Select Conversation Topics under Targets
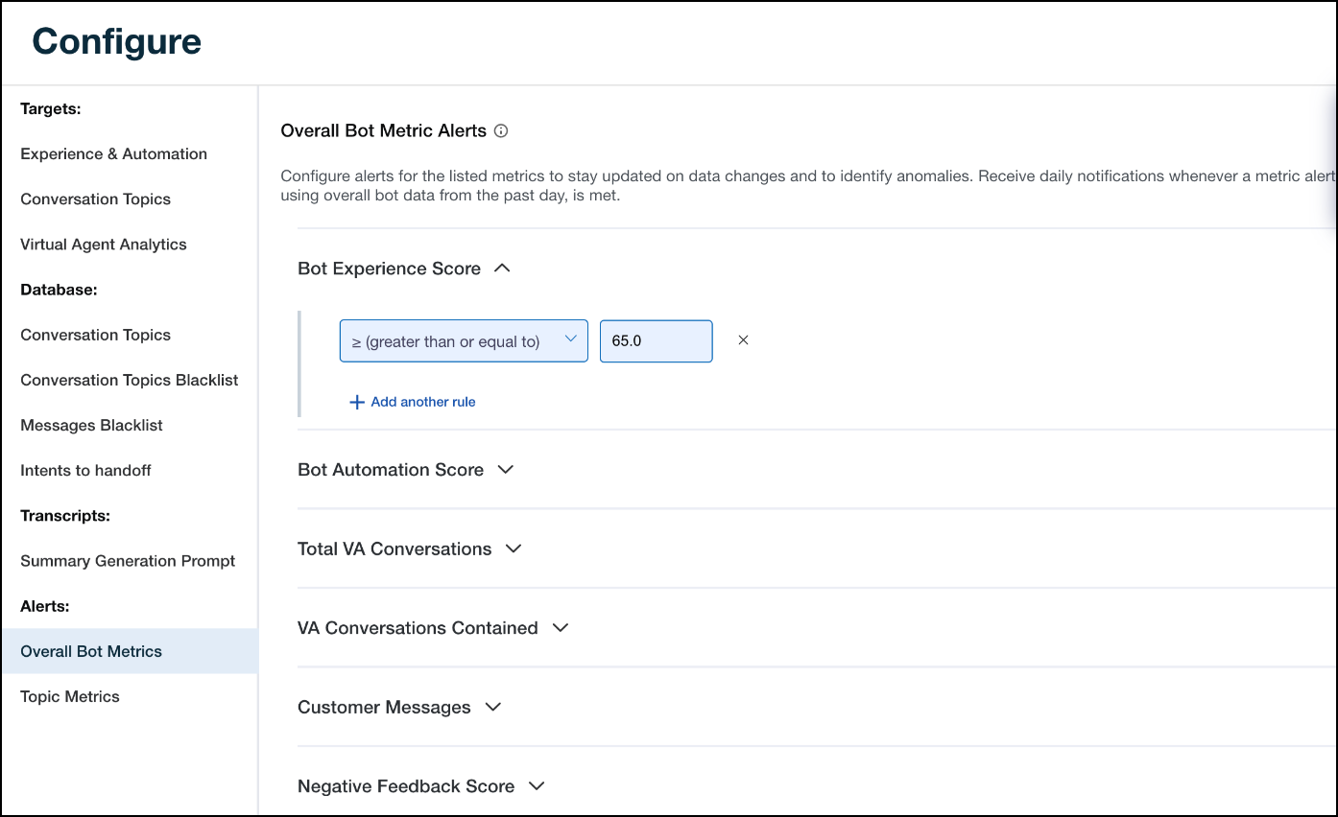 point(95,199)
